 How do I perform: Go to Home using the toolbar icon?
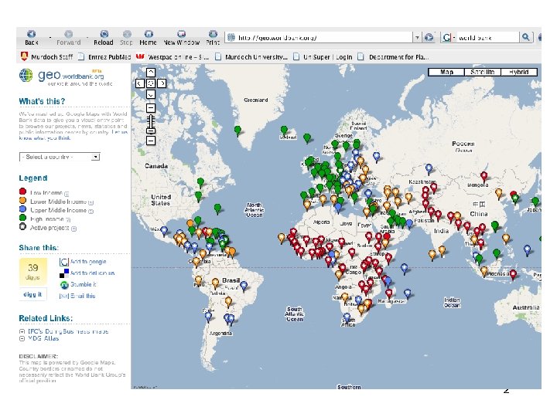click(x=148, y=36)
